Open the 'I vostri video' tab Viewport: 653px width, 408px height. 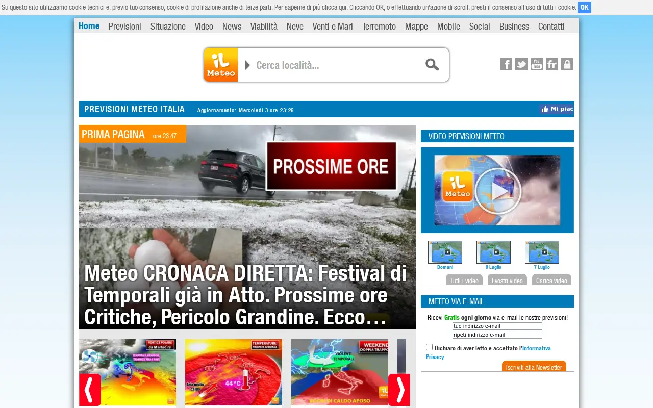(507, 279)
